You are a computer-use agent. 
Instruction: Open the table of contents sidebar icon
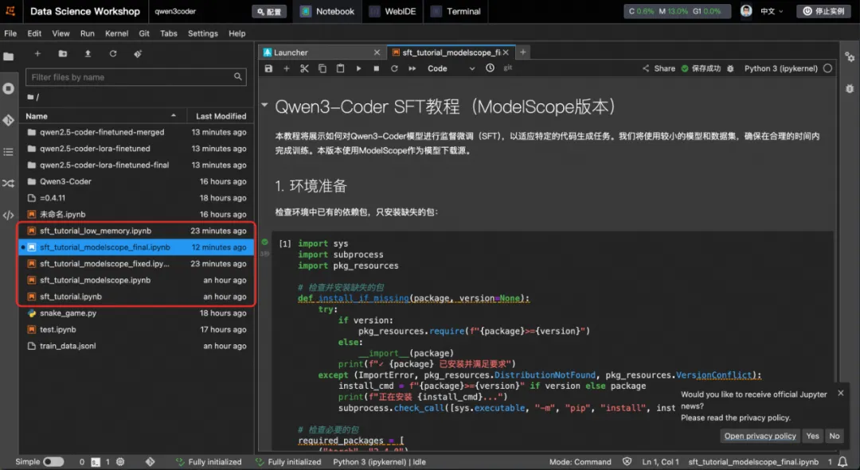pos(8,152)
